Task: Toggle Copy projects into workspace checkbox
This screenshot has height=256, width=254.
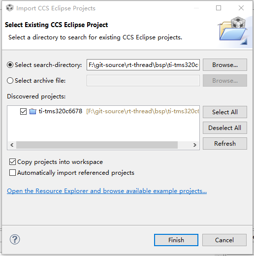Action: (x=13, y=162)
